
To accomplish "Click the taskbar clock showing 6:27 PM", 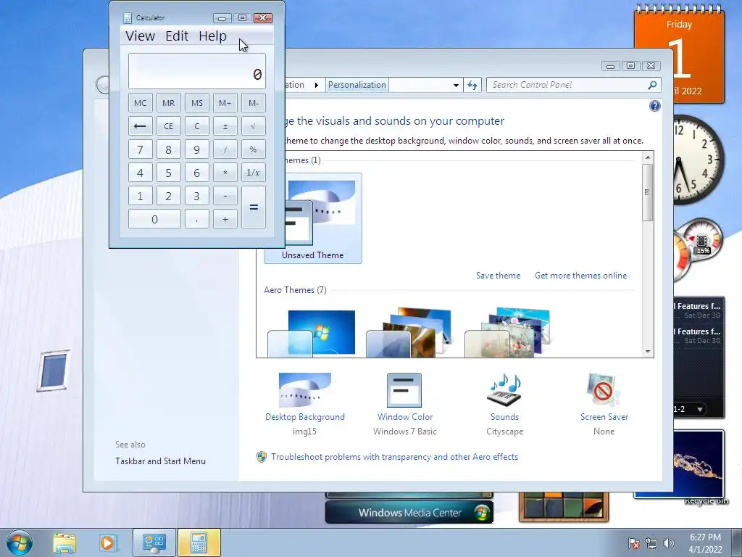I will 705,543.
